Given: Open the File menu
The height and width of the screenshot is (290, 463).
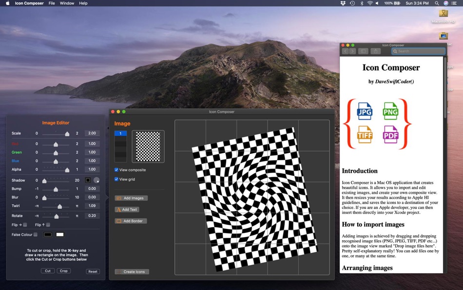Looking at the screenshot, I should pos(52,3).
